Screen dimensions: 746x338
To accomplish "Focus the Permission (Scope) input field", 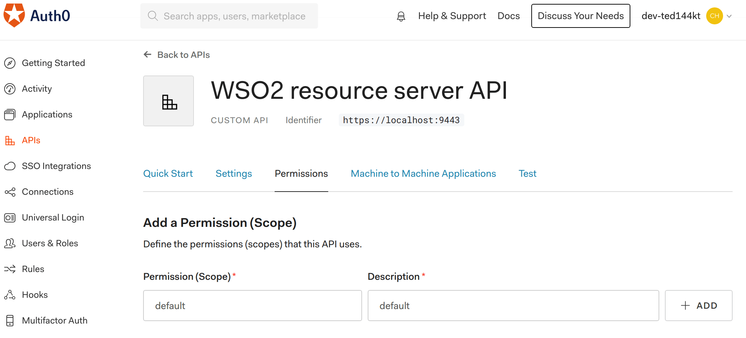I will coord(252,306).
